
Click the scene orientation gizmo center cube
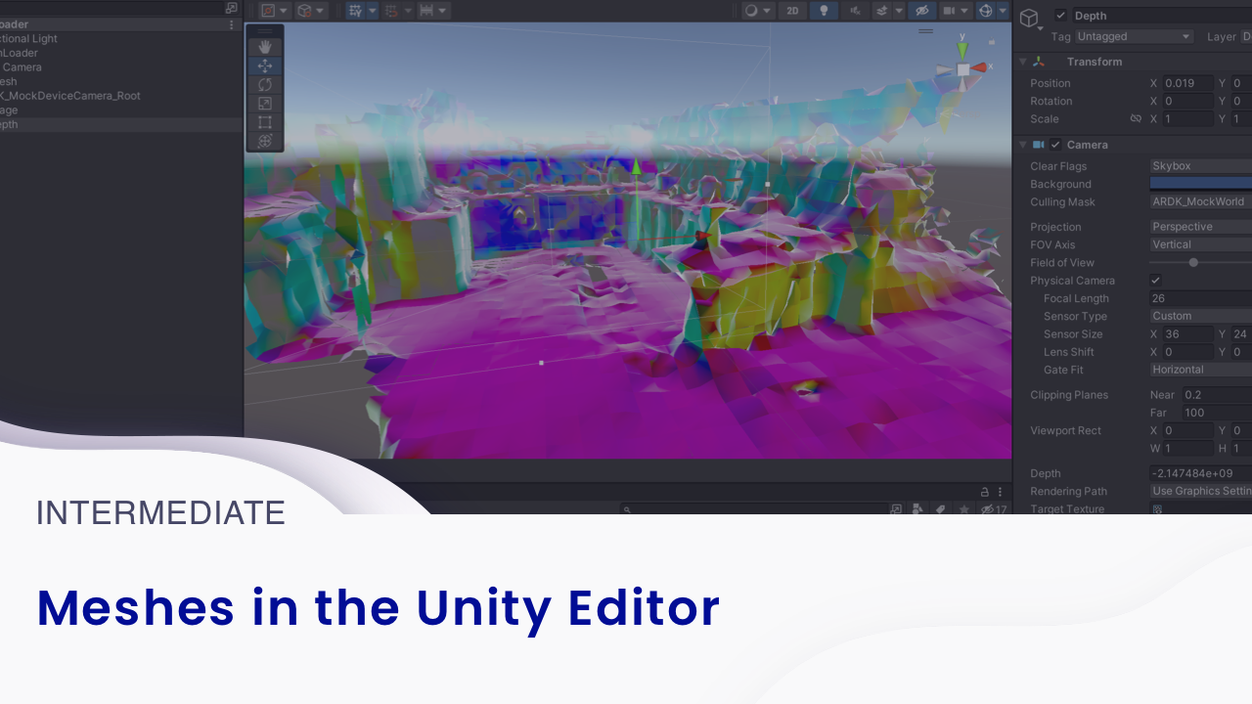[x=963, y=69]
